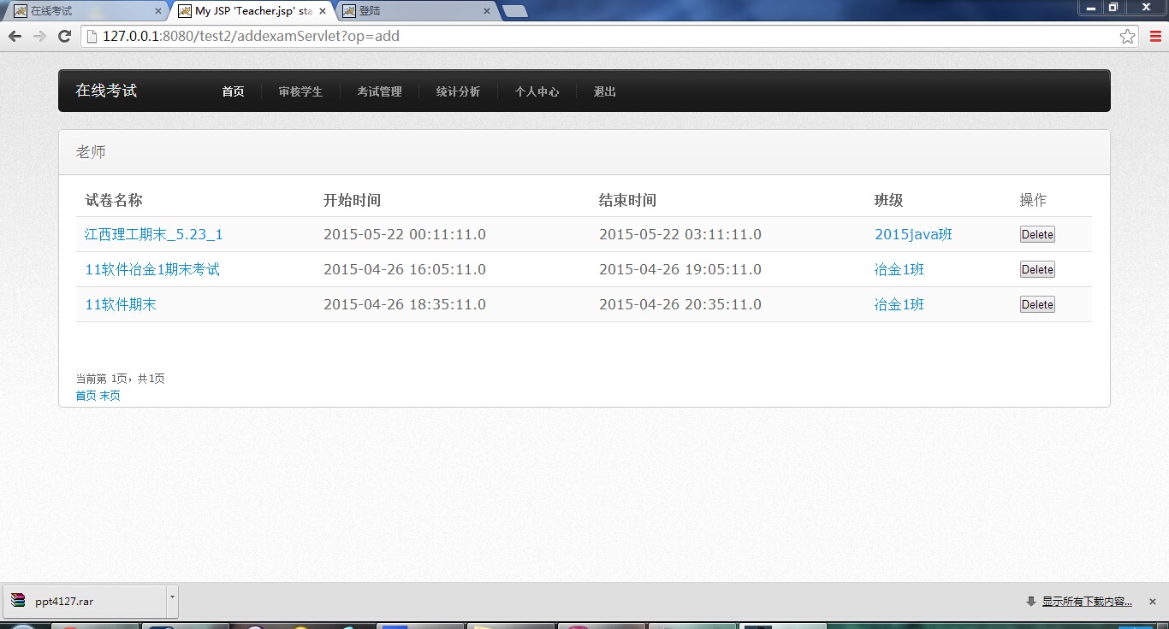This screenshot has width=1169, height=629.
Task: Click end time 2015-04-26 19:05:11.0
Action: click(x=680, y=269)
